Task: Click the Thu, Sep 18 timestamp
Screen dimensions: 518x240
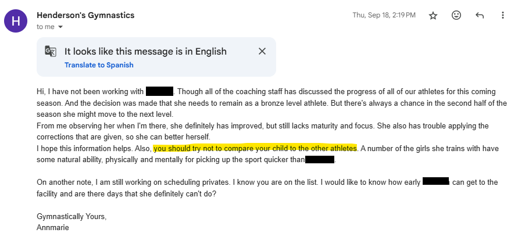Action: [384, 16]
